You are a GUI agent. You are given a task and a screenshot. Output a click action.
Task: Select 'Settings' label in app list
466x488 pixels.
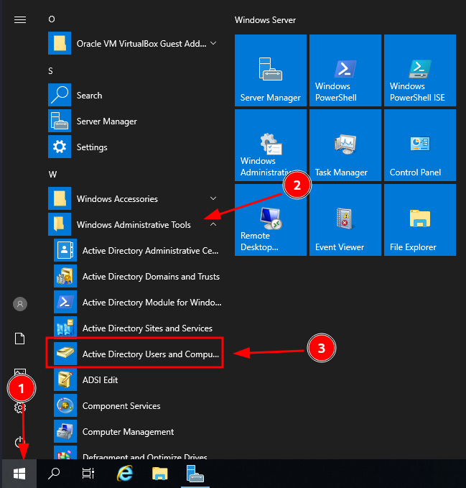pos(92,147)
